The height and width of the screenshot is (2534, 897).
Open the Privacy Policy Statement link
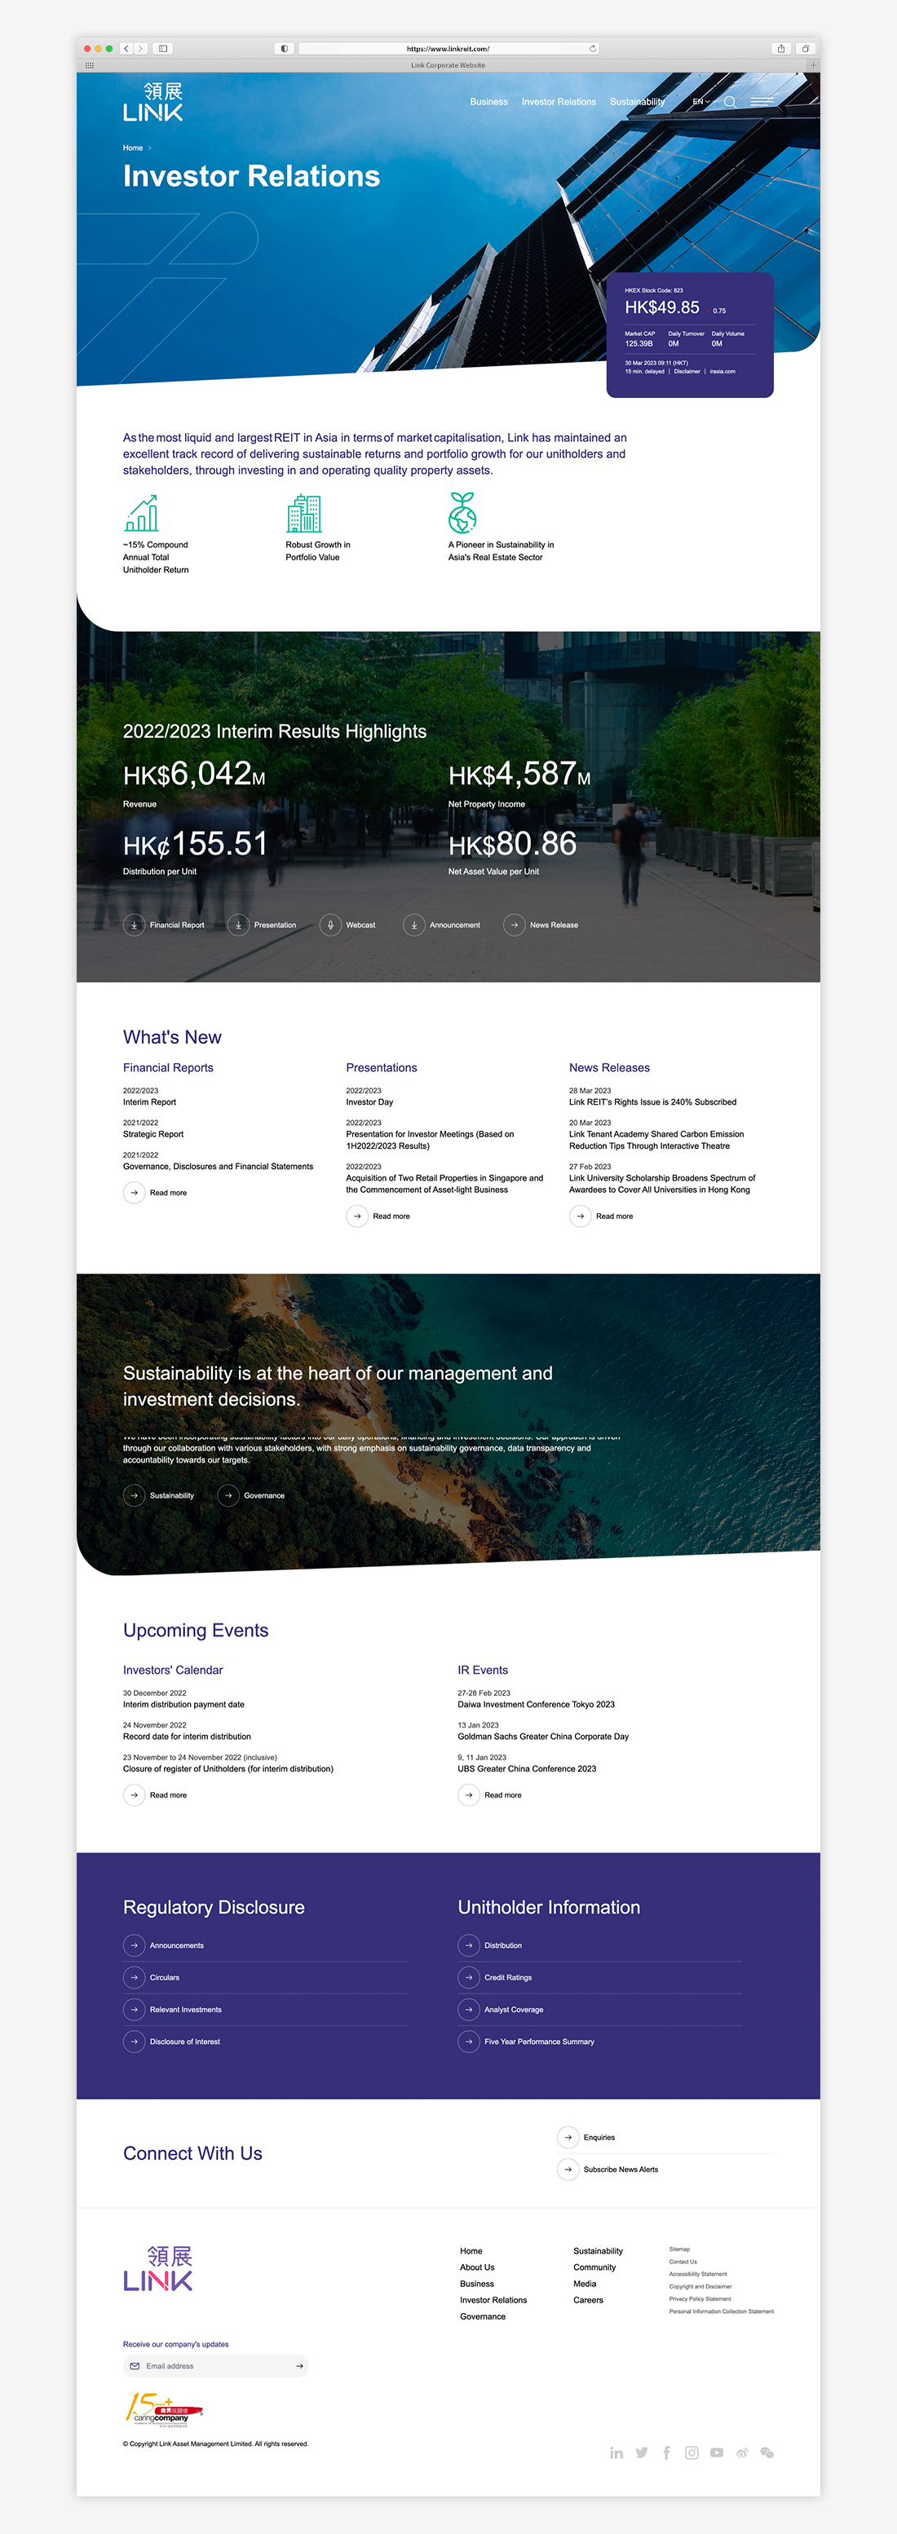(x=700, y=2299)
